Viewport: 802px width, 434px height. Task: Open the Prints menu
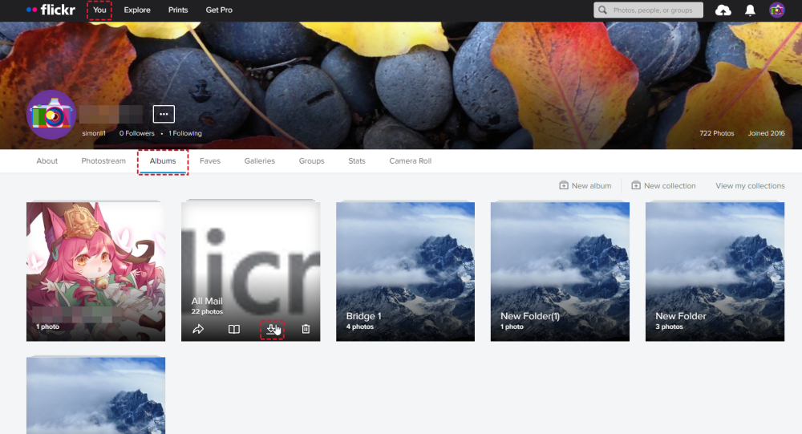pos(178,10)
